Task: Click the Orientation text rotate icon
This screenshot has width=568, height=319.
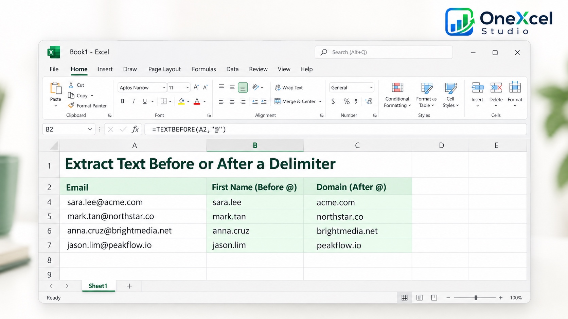Action: pyautogui.click(x=256, y=87)
